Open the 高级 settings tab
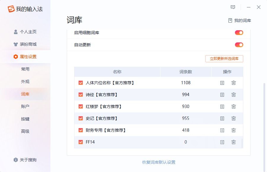Image resolution: width=267 pixels, height=172 pixels. [x=25, y=131]
